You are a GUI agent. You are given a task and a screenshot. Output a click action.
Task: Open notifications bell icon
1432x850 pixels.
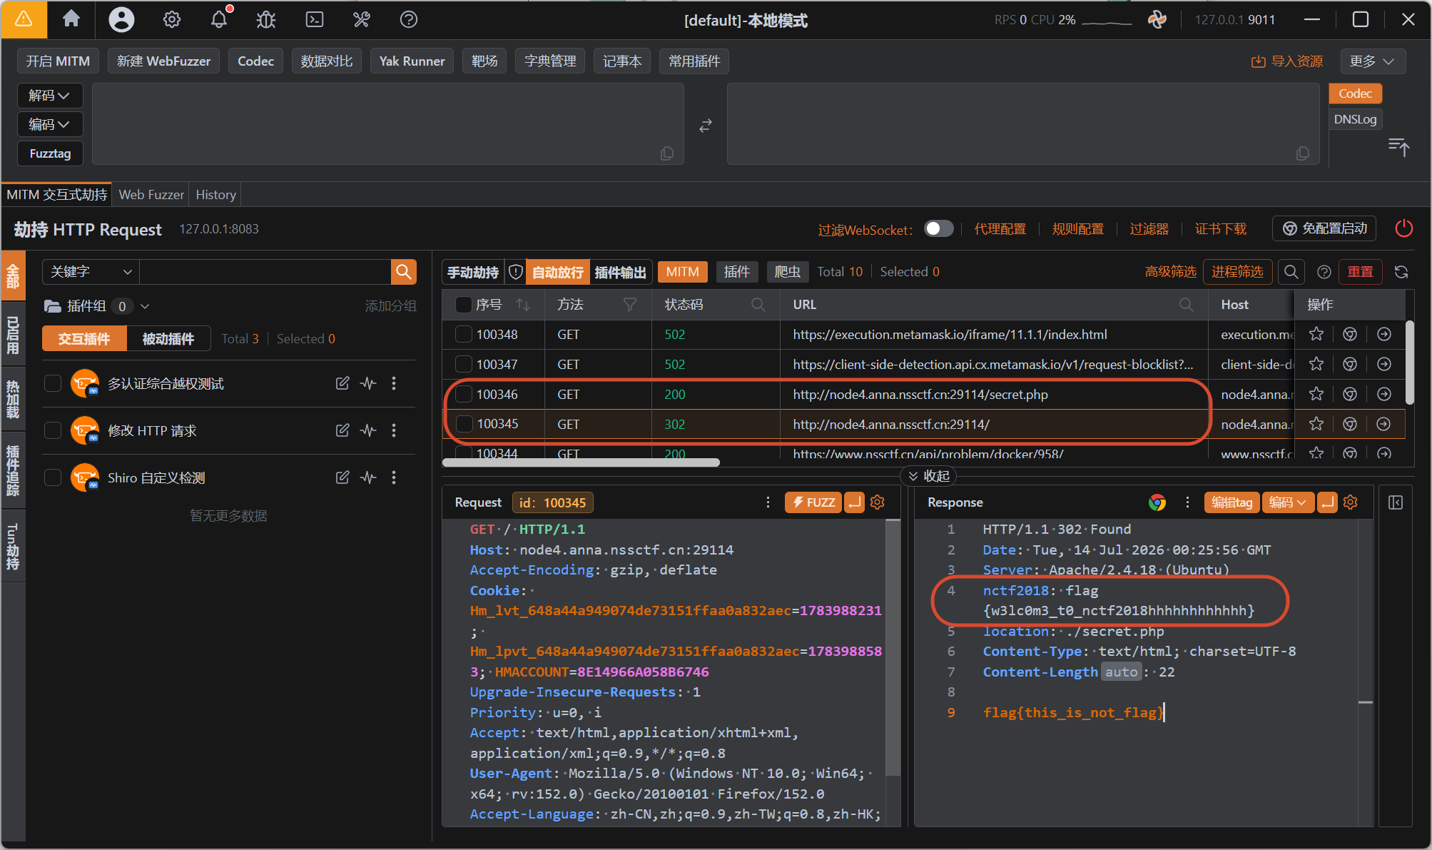click(x=220, y=19)
